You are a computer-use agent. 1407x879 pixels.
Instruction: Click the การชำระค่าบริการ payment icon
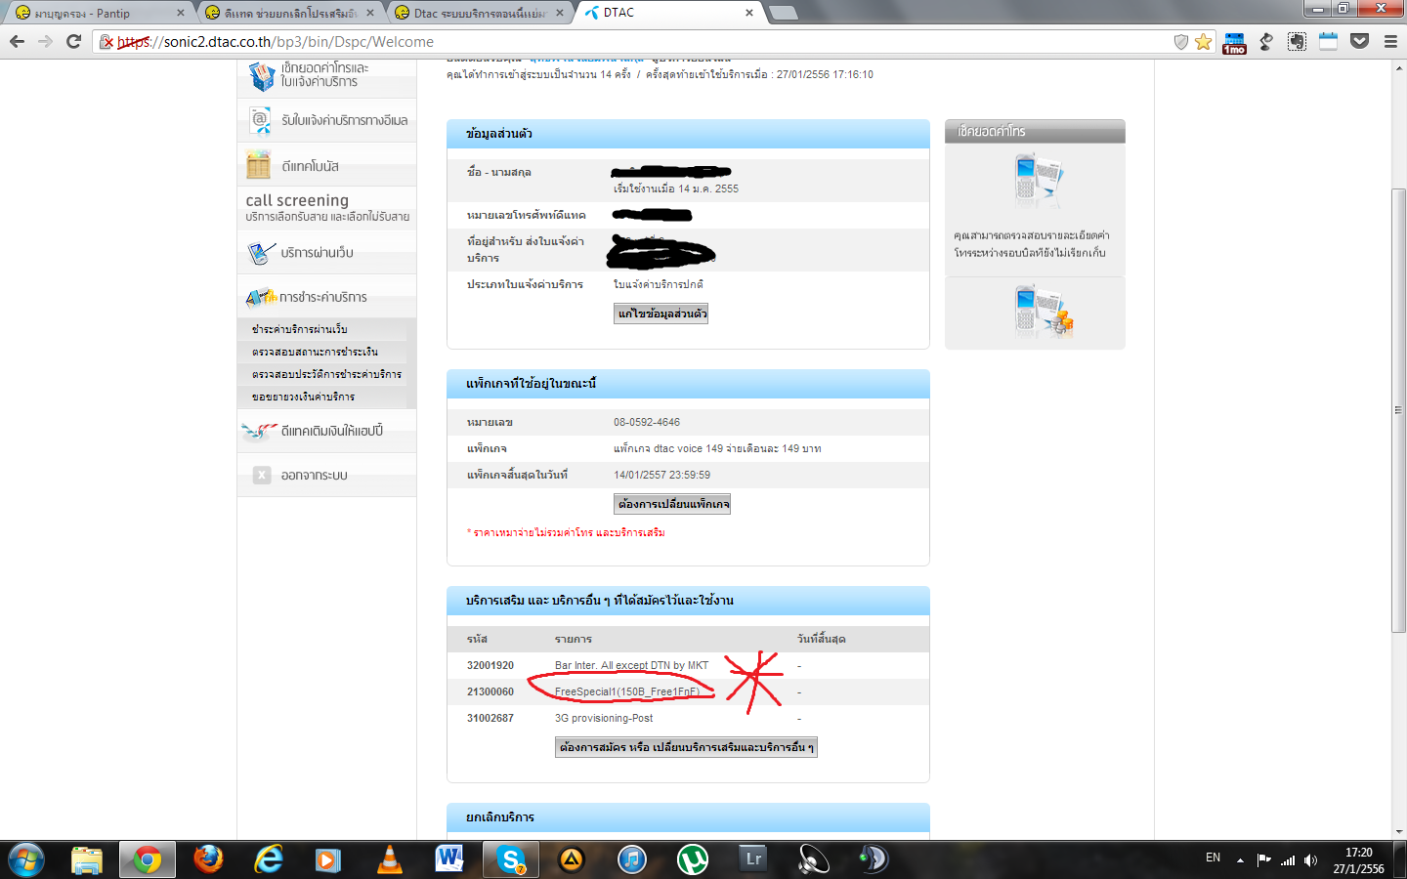pyautogui.click(x=261, y=297)
